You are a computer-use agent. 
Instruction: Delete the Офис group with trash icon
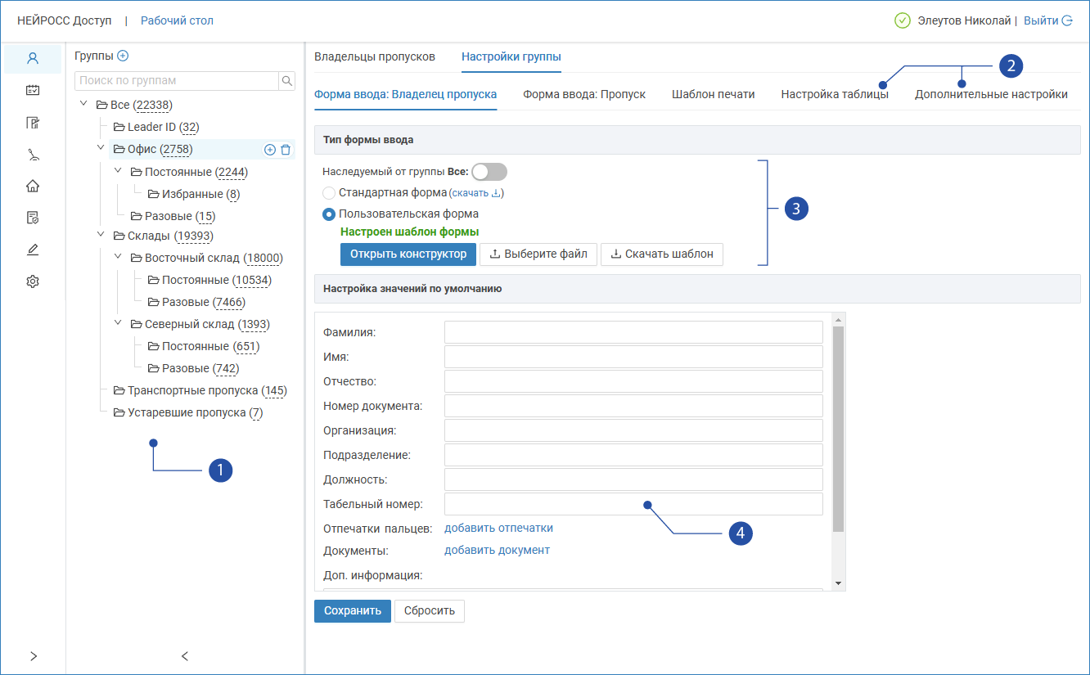[x=286, y=150]
